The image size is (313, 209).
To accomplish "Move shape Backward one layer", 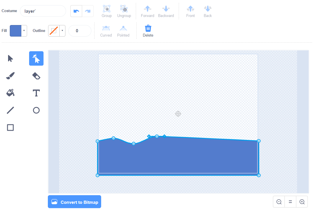I will (166, 11).
